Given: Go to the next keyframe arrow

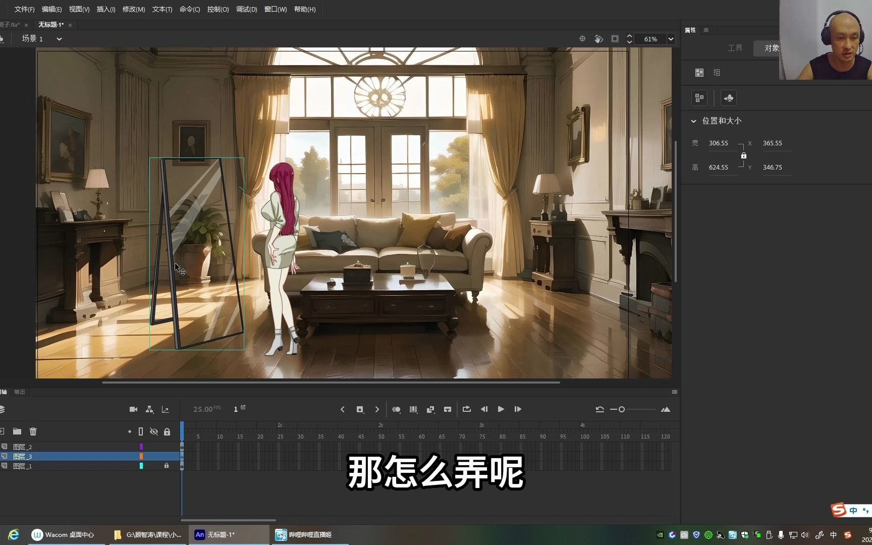Looking at the screenshot, I should coord(377,409).
